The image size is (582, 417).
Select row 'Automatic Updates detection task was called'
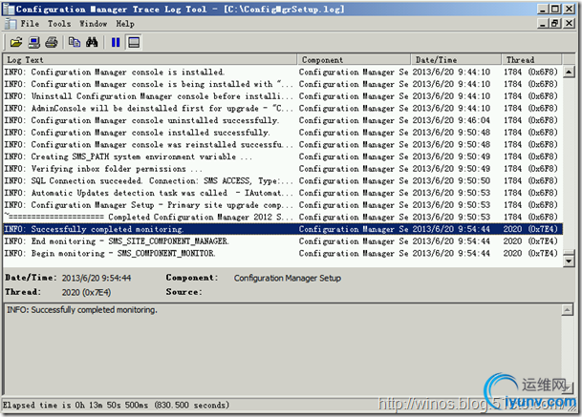point(283,193)
